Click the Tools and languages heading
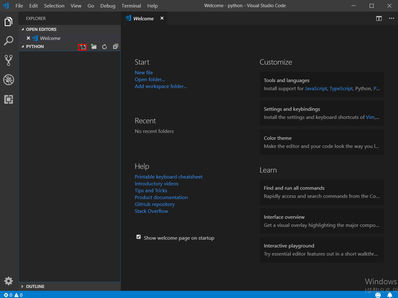The width and height of the screenshot is (398, 298). [287, 80]
